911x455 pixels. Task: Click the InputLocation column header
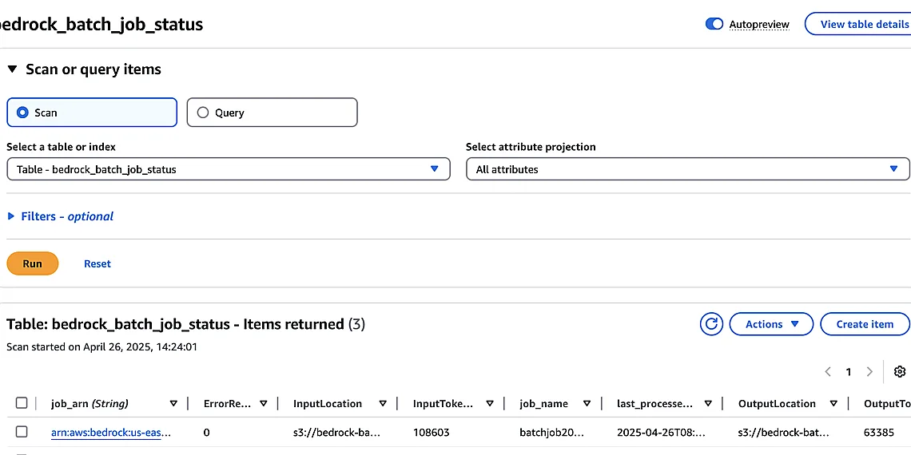(328, 403)
